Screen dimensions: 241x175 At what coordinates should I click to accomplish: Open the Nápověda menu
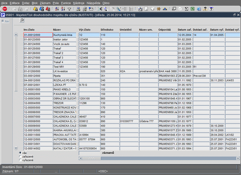93,3
